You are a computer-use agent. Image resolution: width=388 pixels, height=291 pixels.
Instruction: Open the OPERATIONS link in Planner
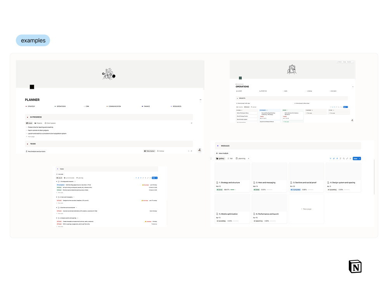[x=60, y=106]
